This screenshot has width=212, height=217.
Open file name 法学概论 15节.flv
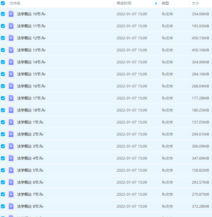[31, 74]
